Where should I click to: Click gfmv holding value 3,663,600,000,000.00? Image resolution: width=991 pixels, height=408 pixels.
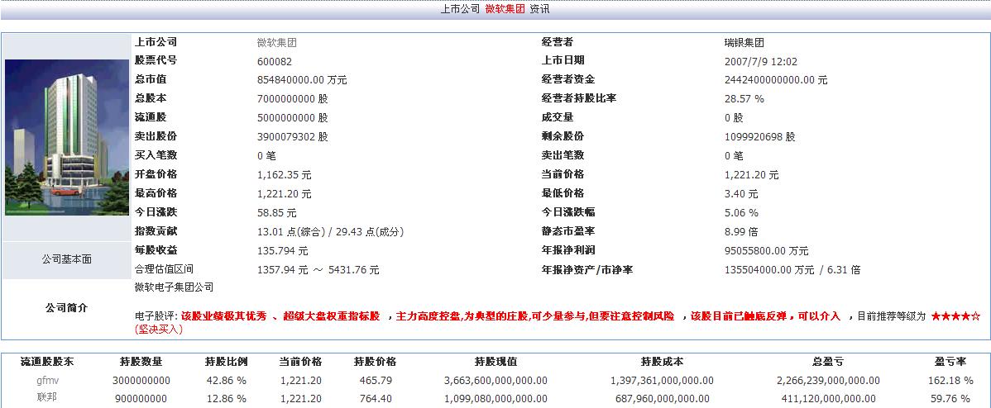[x=496, y=381]
